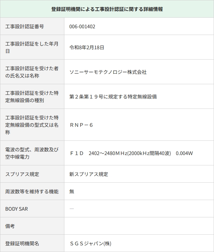
Task: Select the value 新スプリアス規定
Action: click(89, 174)
